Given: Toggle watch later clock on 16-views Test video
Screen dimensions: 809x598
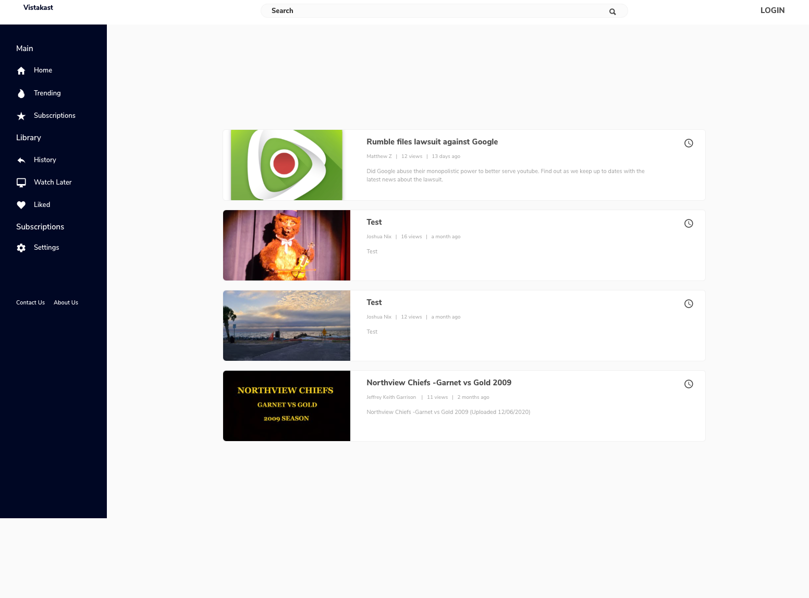Looking at the screenshot, I should tap(689, 223).
